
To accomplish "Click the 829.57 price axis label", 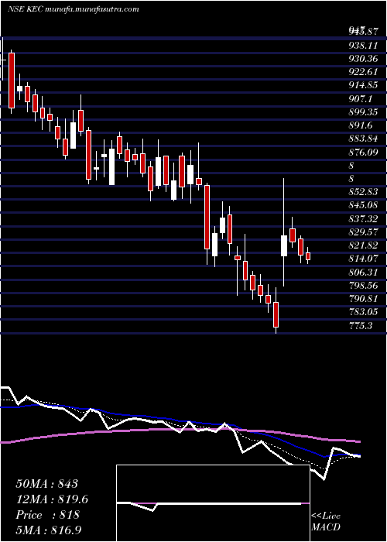I will 363,232.
